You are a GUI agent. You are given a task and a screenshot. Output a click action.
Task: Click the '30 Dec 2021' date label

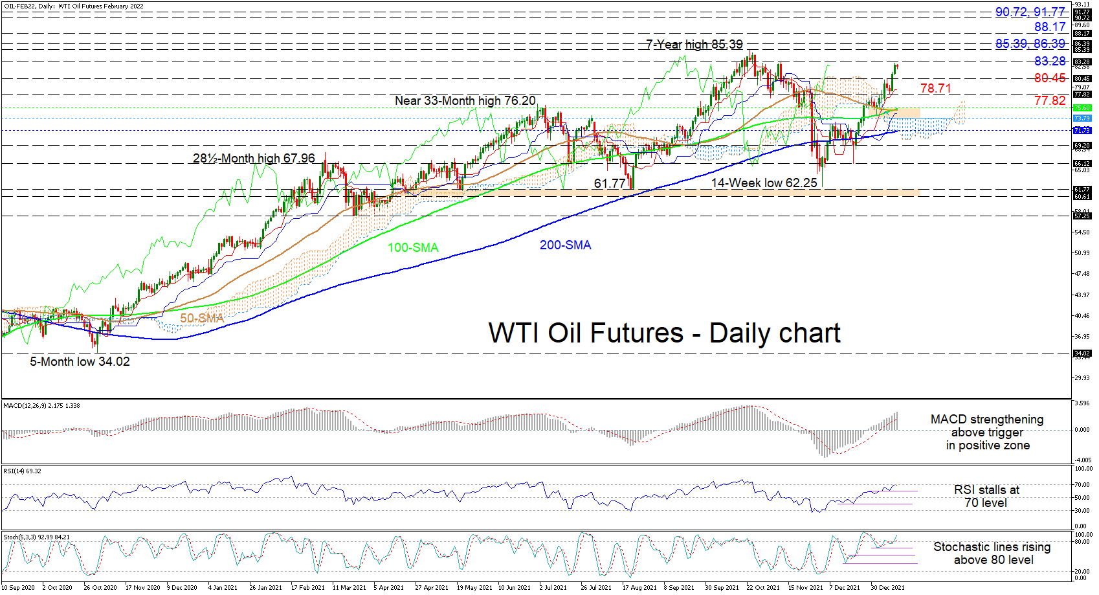[x=887, y=588]
